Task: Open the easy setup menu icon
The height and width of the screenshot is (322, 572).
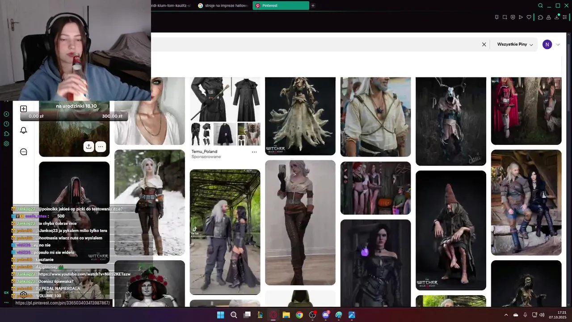Action: point(565,17)
